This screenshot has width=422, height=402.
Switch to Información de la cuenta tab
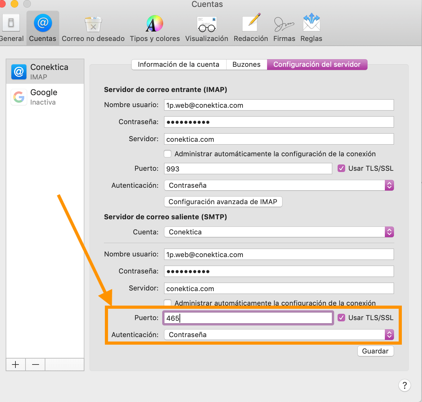[179, 65]
